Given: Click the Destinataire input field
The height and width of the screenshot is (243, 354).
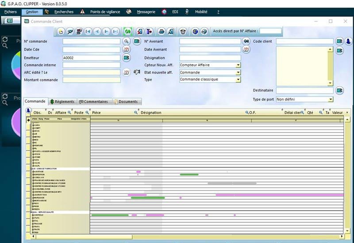Looking at the screenshot, I should pos(304,91).
